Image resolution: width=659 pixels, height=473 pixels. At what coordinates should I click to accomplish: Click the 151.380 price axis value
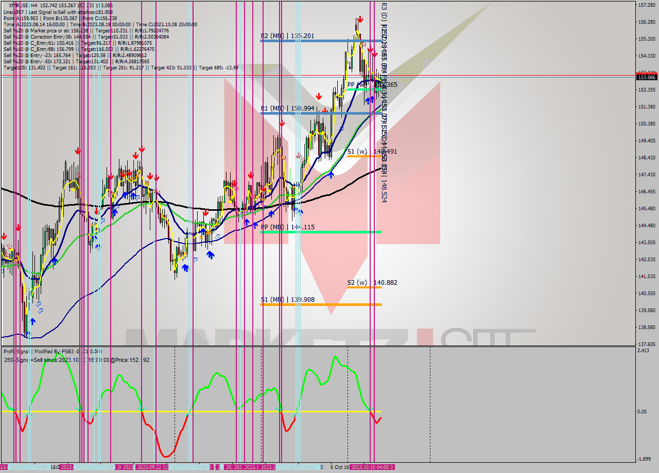pyautogui.click(x=646, y=107)
